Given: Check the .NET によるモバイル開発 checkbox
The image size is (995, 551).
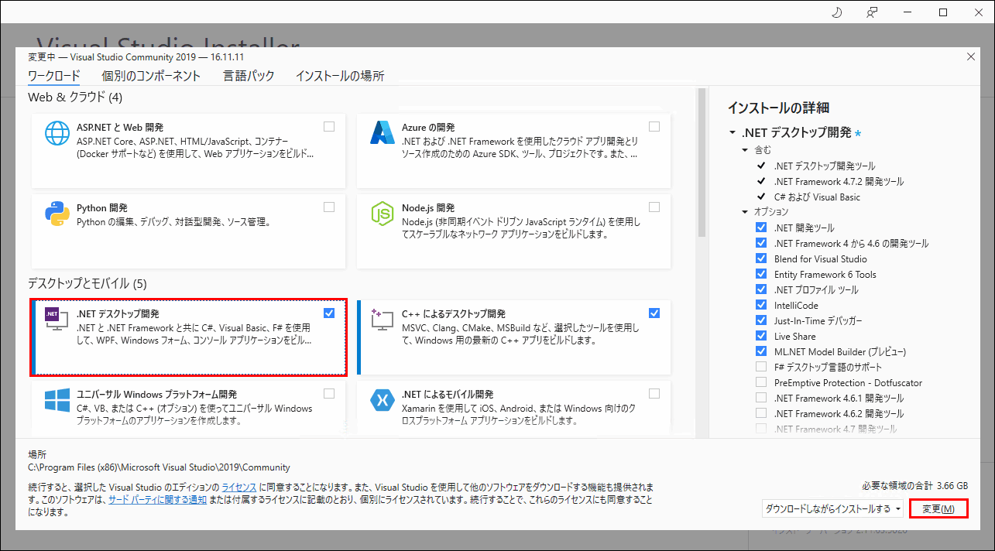Looking at the screenshot, I should coord(654,393).
